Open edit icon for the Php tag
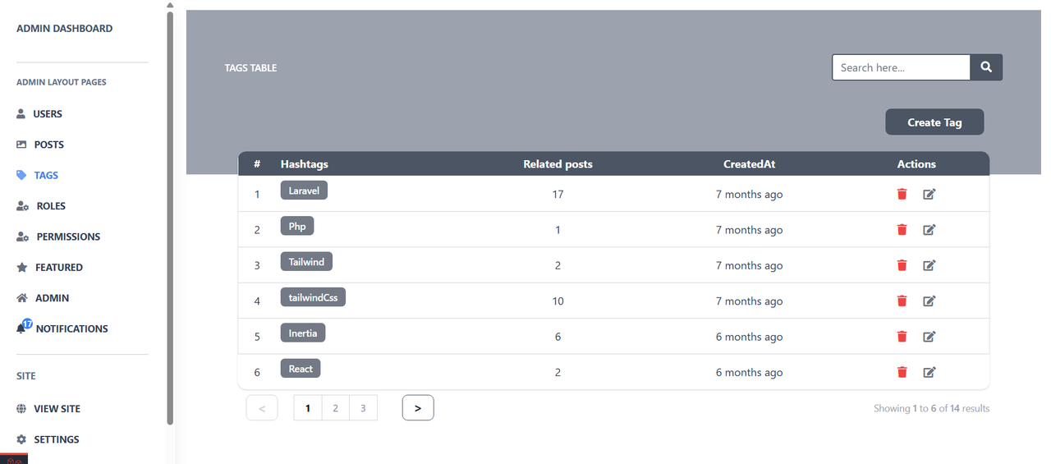1051x464 pixels. click(x=929, y=230)
